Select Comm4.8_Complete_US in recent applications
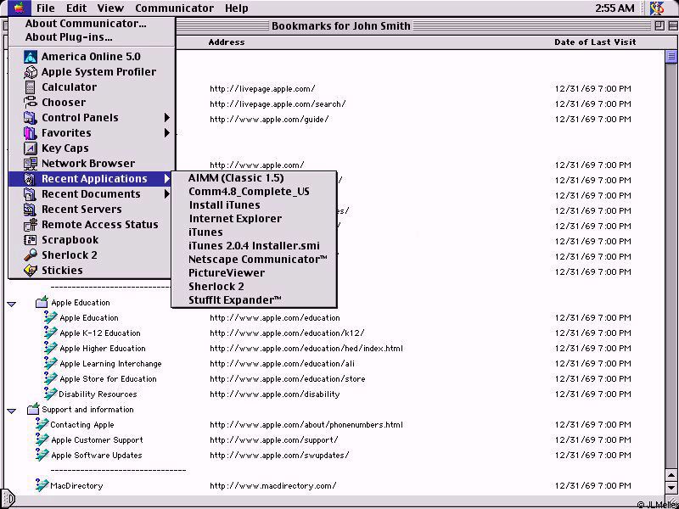The height and width of the screenshot is (509, 679). (254, 192)
